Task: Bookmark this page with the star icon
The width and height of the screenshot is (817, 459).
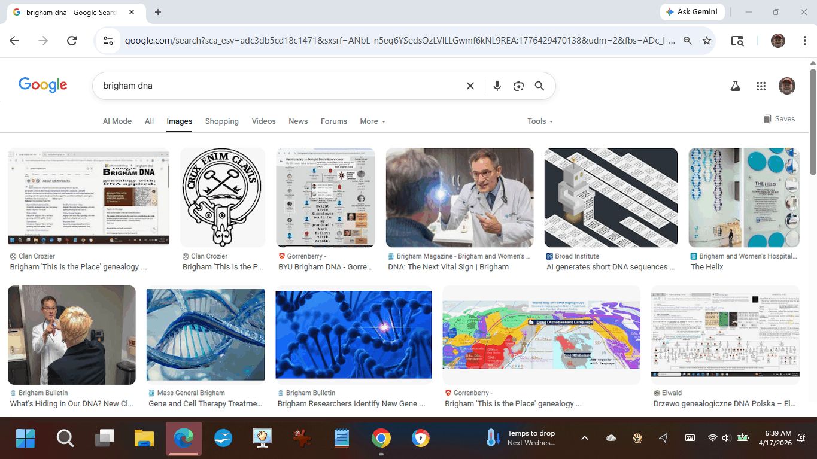Action: pyautogui.click(x=707, y=41)
